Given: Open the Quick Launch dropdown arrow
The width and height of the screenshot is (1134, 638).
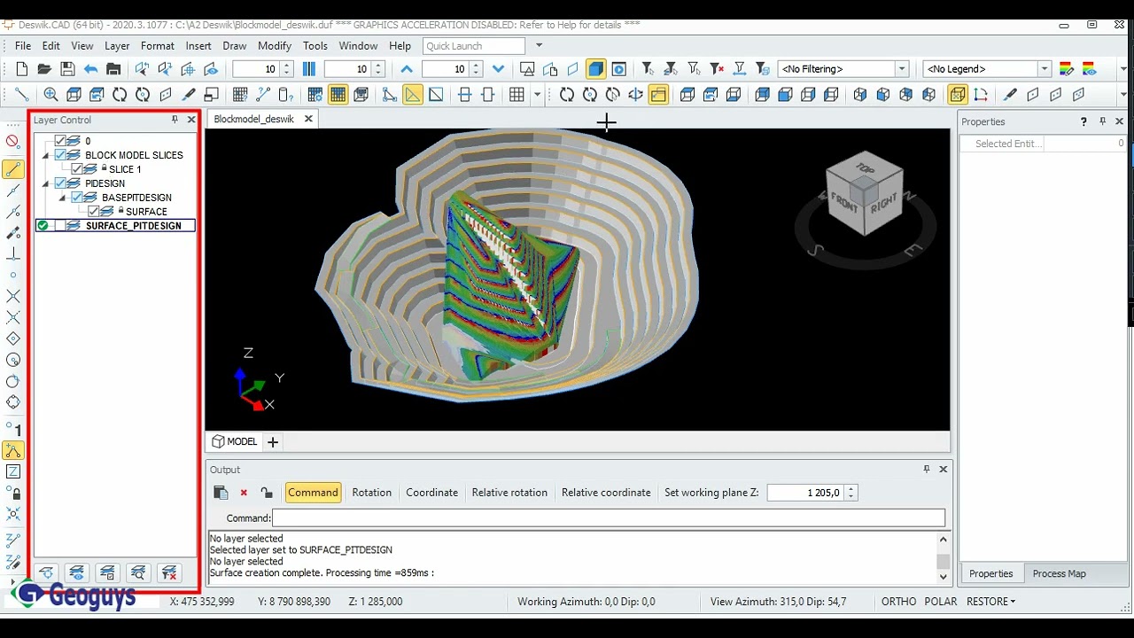Looking at the screenshot, I should point(539,46).
